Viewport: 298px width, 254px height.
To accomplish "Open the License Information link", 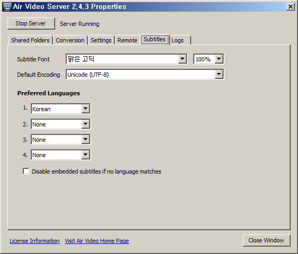I will click(x=34, y=241).
